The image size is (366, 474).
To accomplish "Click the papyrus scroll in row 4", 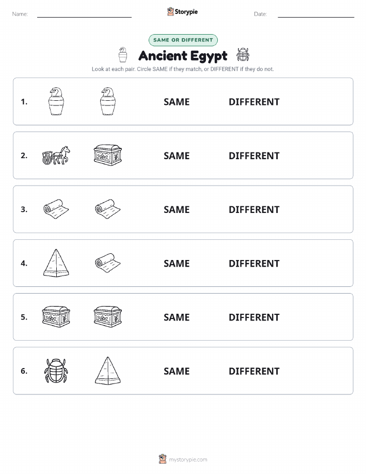I will [x=108, y=263].
